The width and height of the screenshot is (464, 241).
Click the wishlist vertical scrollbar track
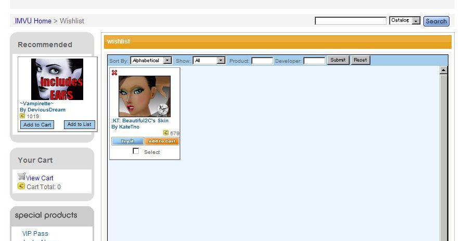click(x=443, y=157)
